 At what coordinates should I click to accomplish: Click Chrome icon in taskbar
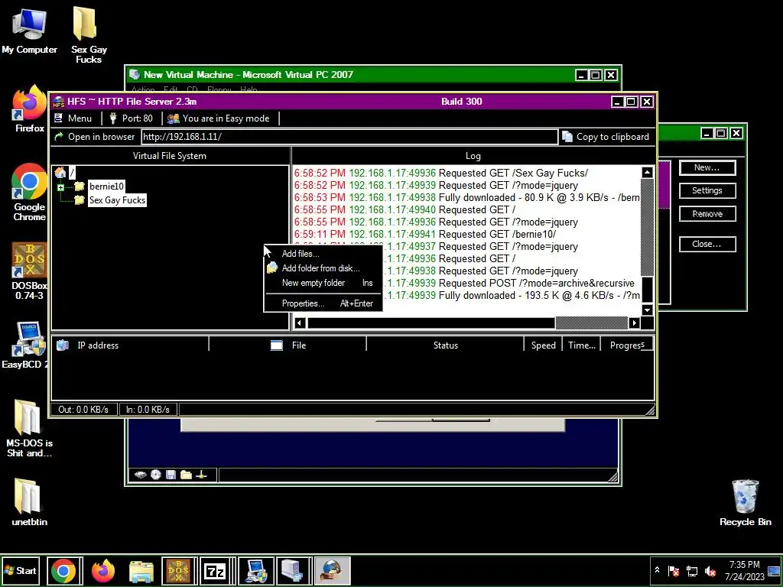point(64,571)
